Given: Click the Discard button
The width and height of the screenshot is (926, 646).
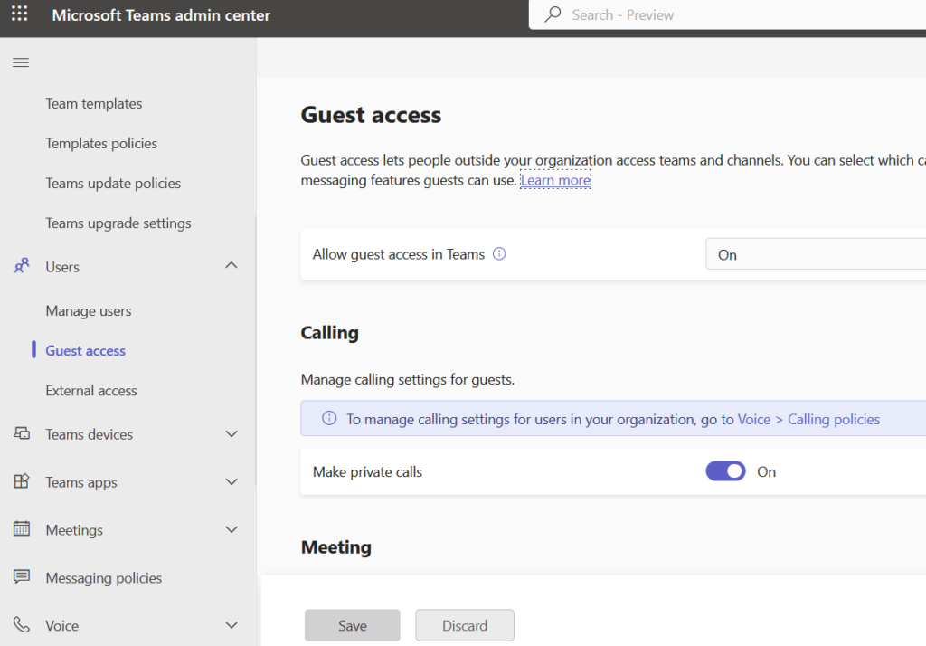Looking at the screenshot, I should [465, 625].
